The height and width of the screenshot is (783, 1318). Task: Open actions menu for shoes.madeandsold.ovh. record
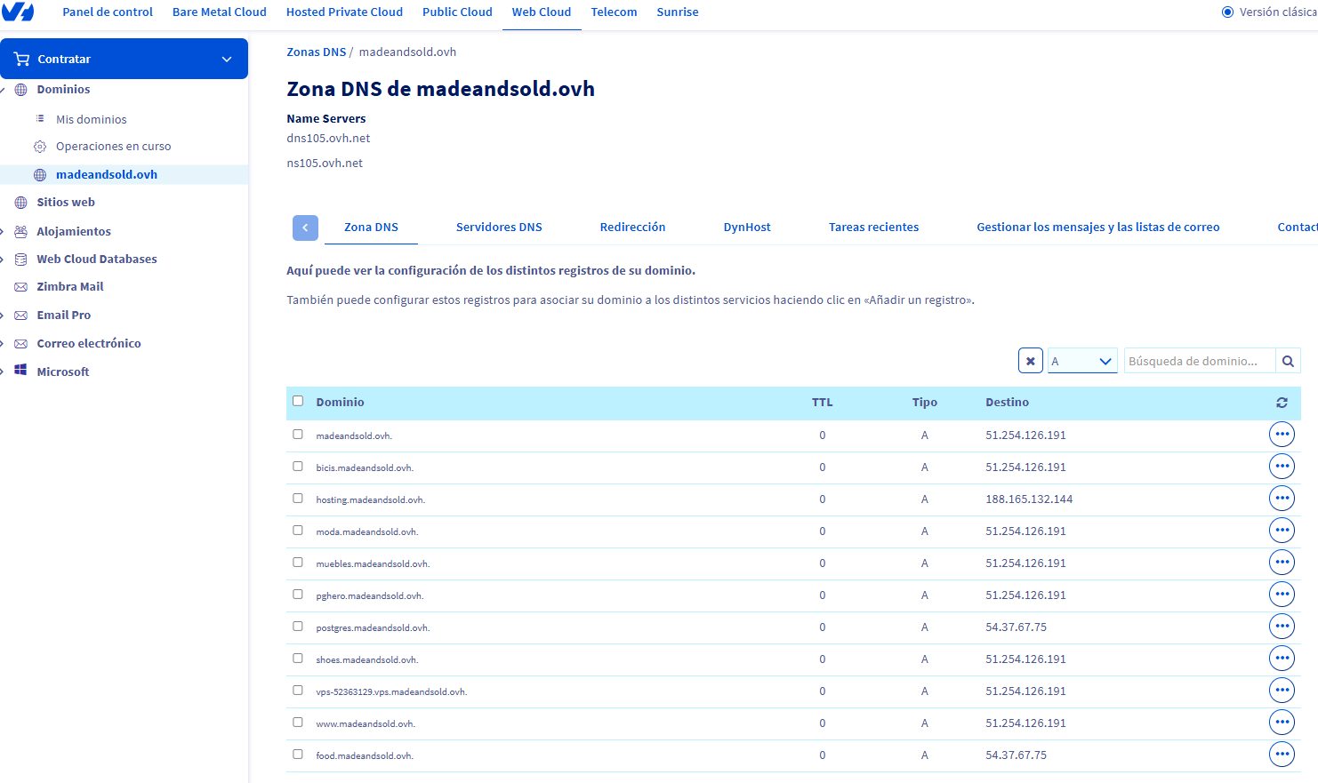1282,659
